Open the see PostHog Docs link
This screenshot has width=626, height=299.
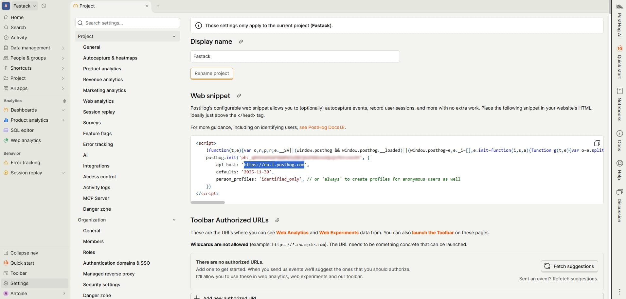[x=322, y=127]
